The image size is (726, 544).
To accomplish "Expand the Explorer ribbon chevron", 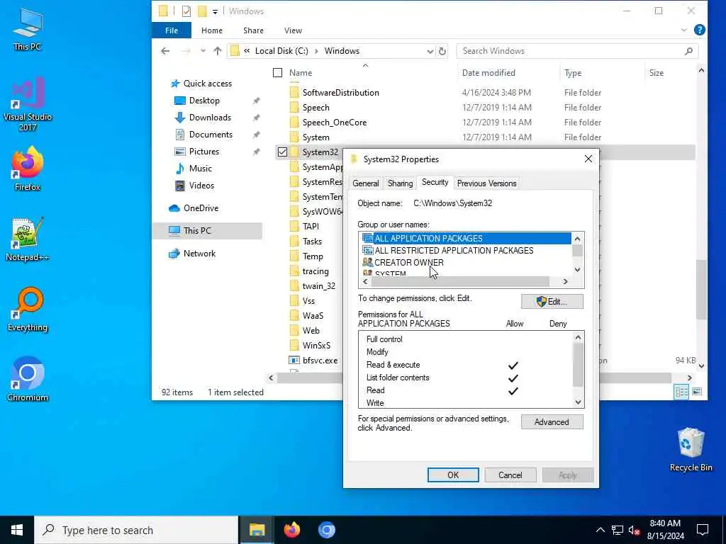I will (x=684, y=30).
